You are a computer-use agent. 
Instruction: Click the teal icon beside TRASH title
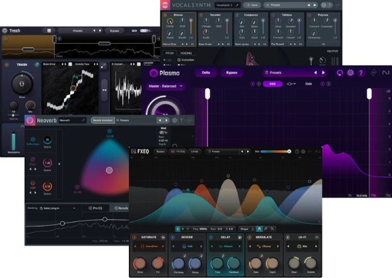[x=37, y=65]
